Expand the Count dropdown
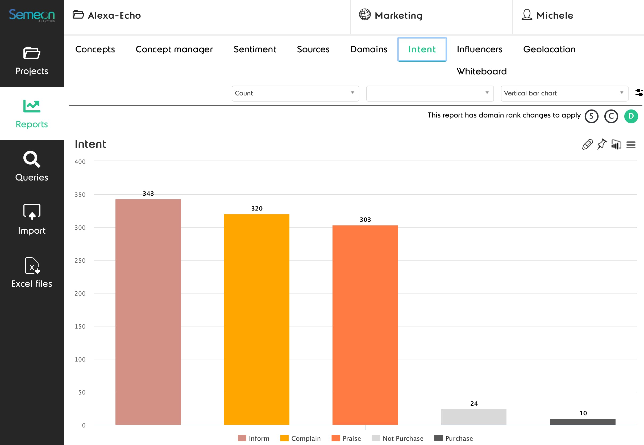 [295, 93]
